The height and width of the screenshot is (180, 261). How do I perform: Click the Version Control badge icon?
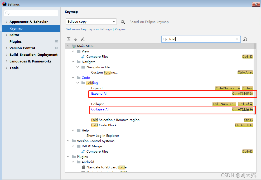57,48
